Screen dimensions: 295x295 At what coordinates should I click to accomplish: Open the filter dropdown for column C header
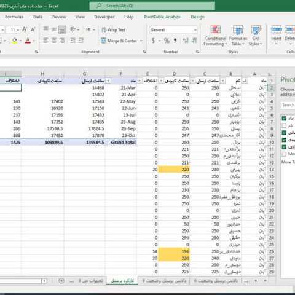click(192, 81)
